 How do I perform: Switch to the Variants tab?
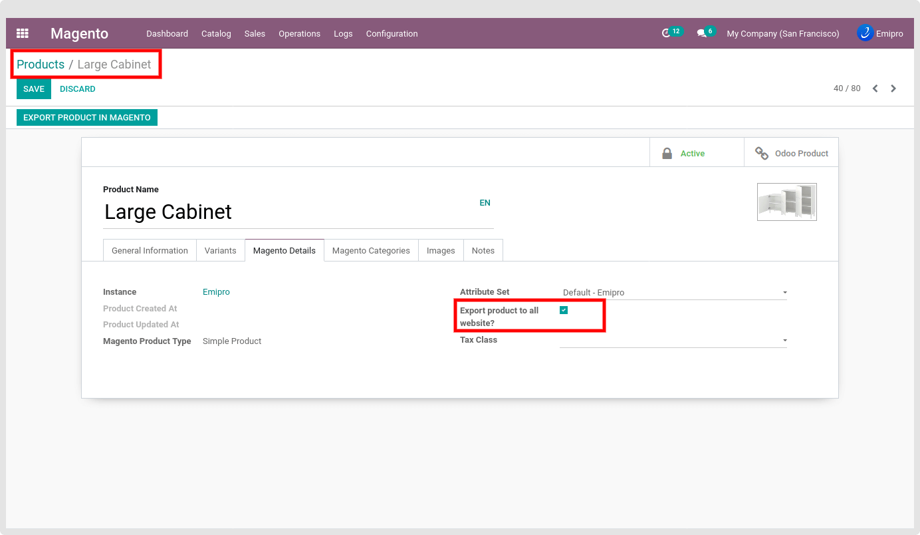(x=221, y=250)
